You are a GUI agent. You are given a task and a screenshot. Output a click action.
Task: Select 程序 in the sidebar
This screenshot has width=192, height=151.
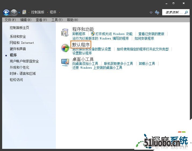tap(13, 55)
